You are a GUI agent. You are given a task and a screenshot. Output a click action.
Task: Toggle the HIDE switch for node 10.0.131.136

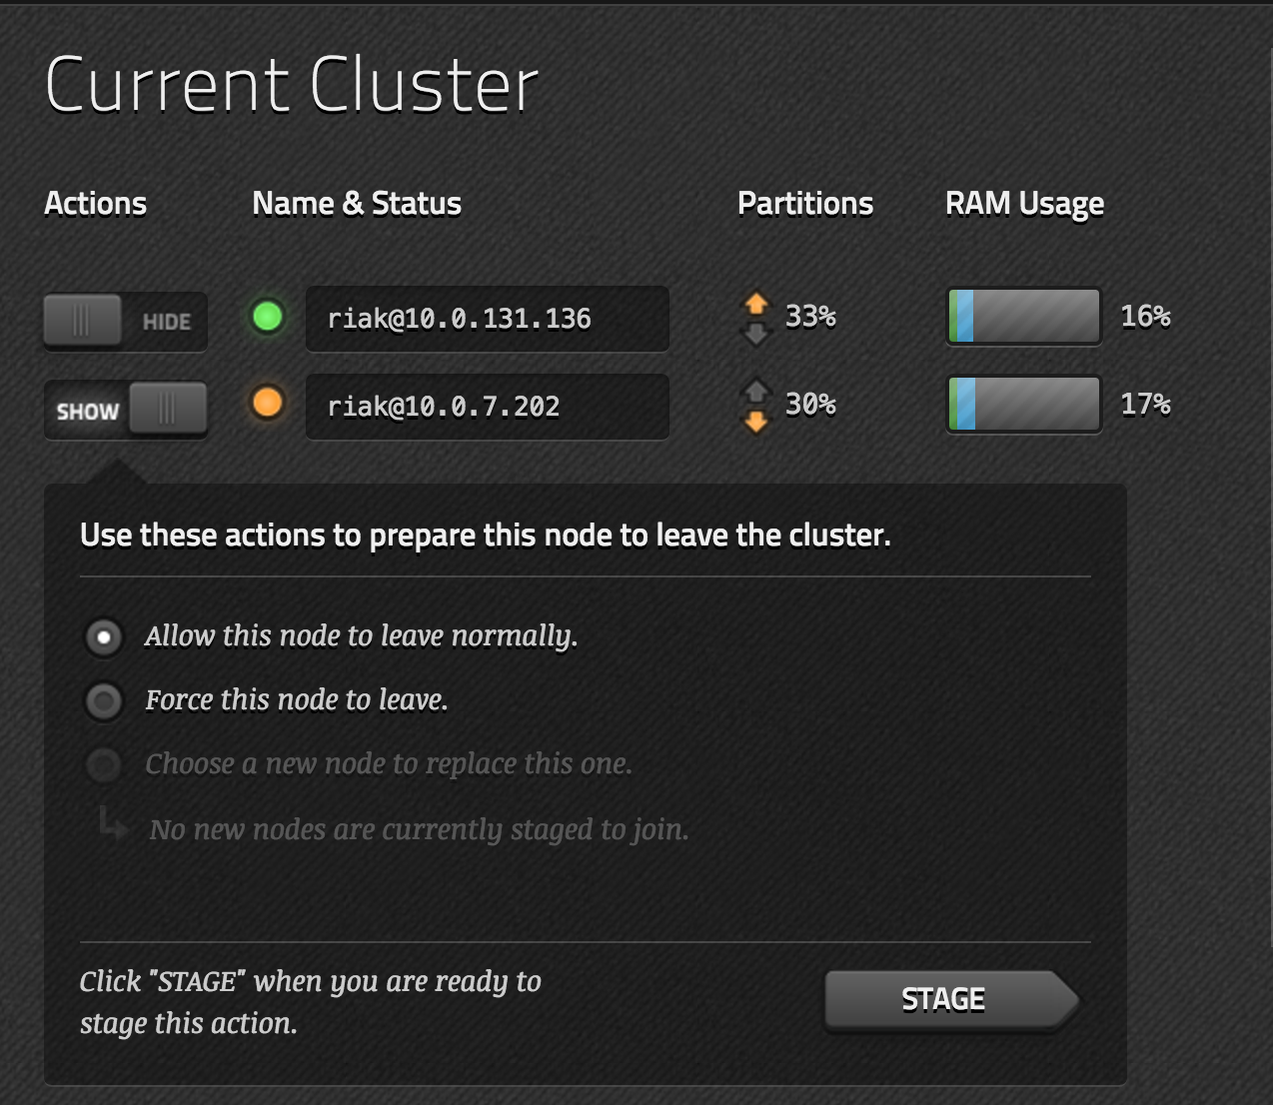[125, 322]
